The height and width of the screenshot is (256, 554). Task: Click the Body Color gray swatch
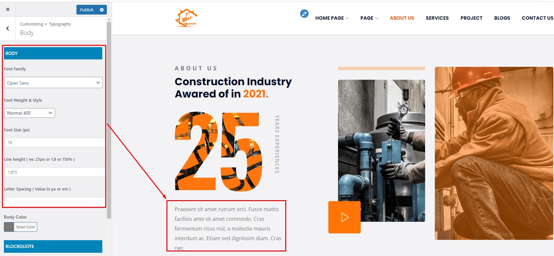[9, 227]
